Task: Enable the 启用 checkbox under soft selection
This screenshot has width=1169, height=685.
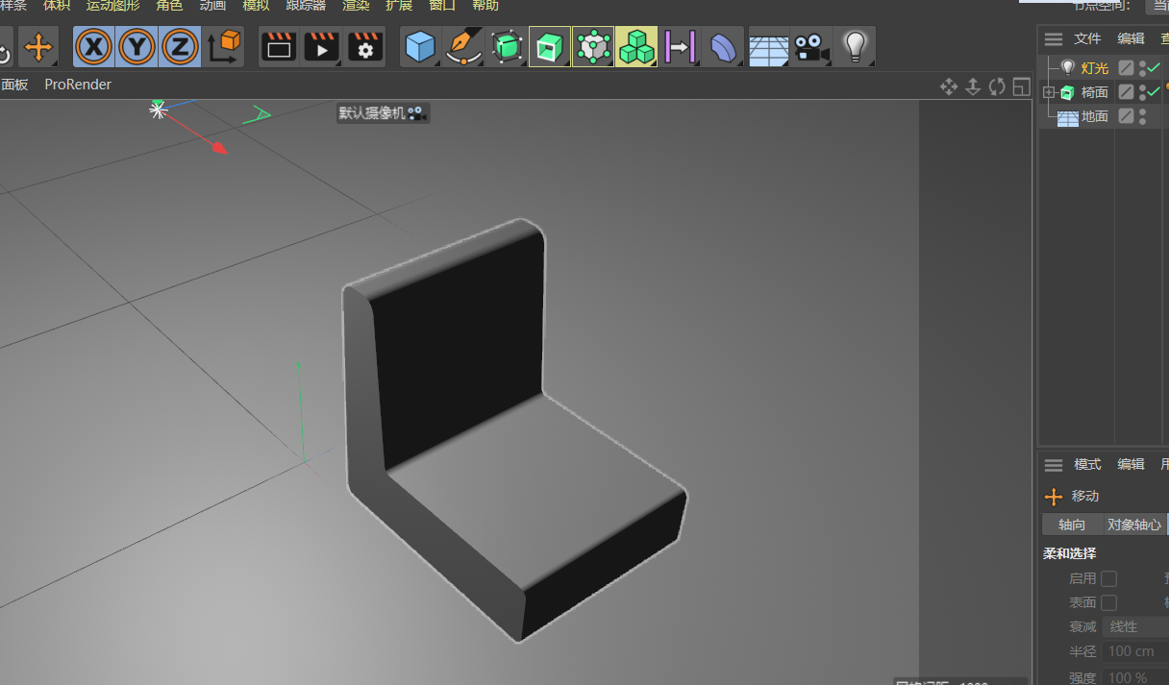Action: [1108, 578]
